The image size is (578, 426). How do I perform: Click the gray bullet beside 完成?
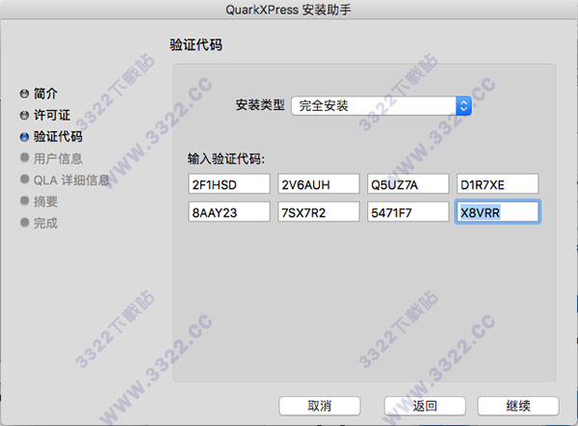24,223
